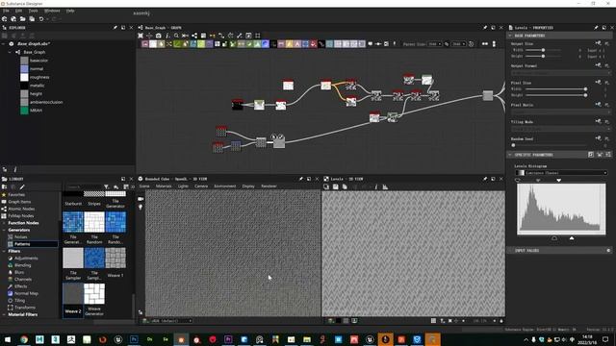Click the undo icon in main toolbar
Viewport: 616px width, 346px height.
[x=41, y=19]
